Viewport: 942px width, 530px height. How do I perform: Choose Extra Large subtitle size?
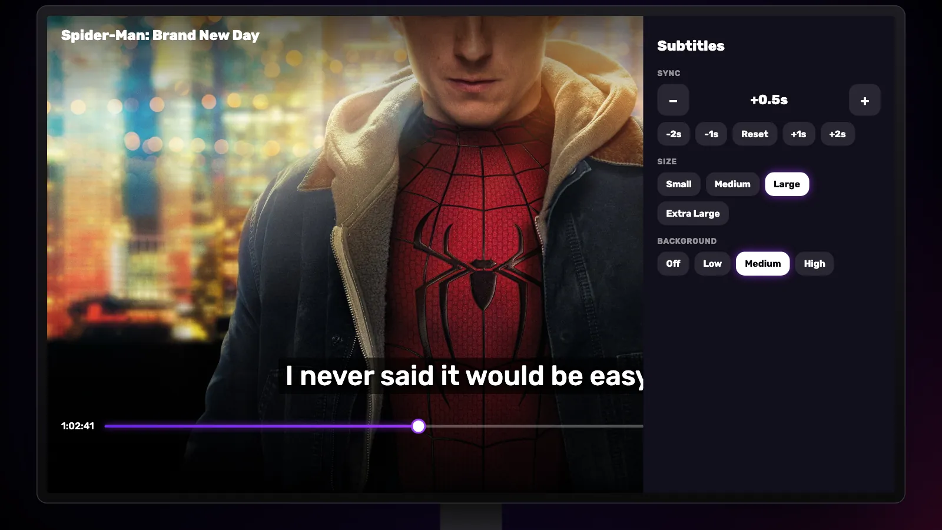tap(693, 214)
